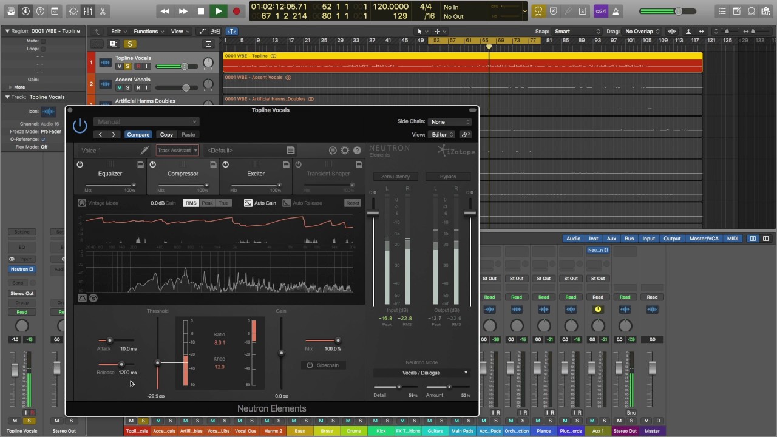Screen dimensions: 777x437
Task: Open the Editors scissors icon
Action: click(102, 11)
